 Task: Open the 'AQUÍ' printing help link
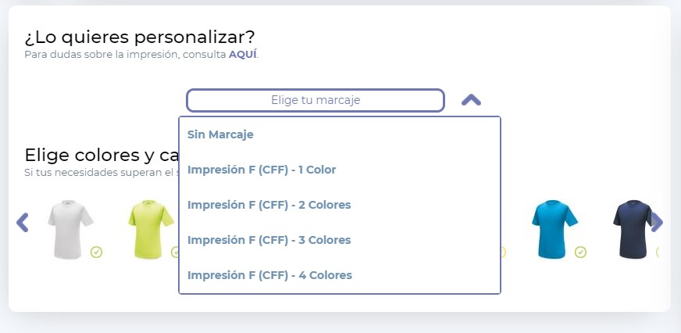point(242,55)
